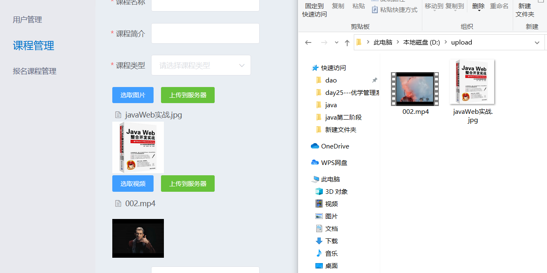
Task: Expand the chevron between 本地磁盘 (D:) and upload
Action: pos(445,42)
